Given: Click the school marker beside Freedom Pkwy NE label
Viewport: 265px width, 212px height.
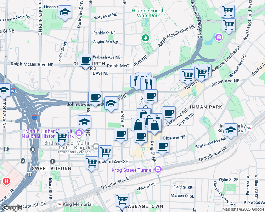Looking at the screenshot, I should pyautogui.click(x=111, y=105).
